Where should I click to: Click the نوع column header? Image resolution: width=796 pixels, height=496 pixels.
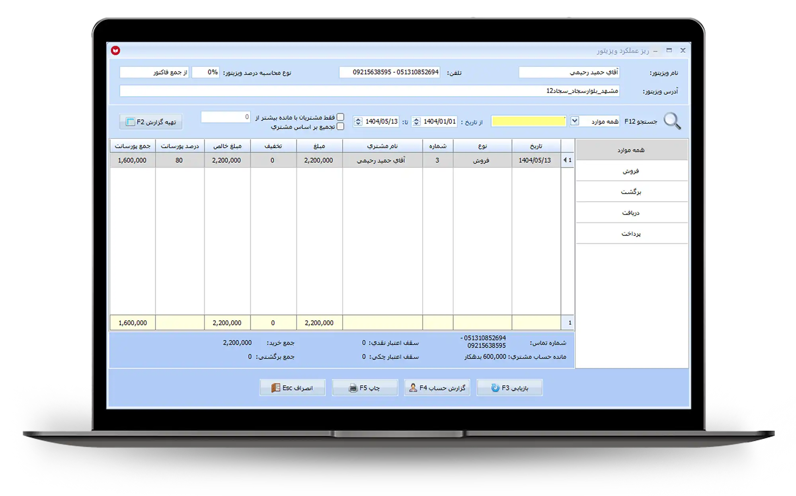click(482, 146)
